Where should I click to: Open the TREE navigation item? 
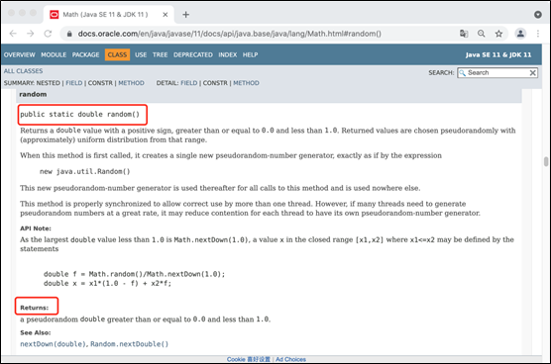coord(160,54)
